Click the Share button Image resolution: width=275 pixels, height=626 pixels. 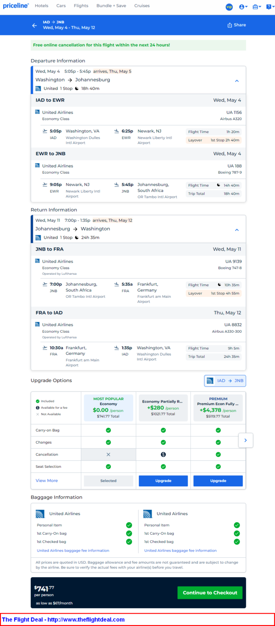coord(237,25)
